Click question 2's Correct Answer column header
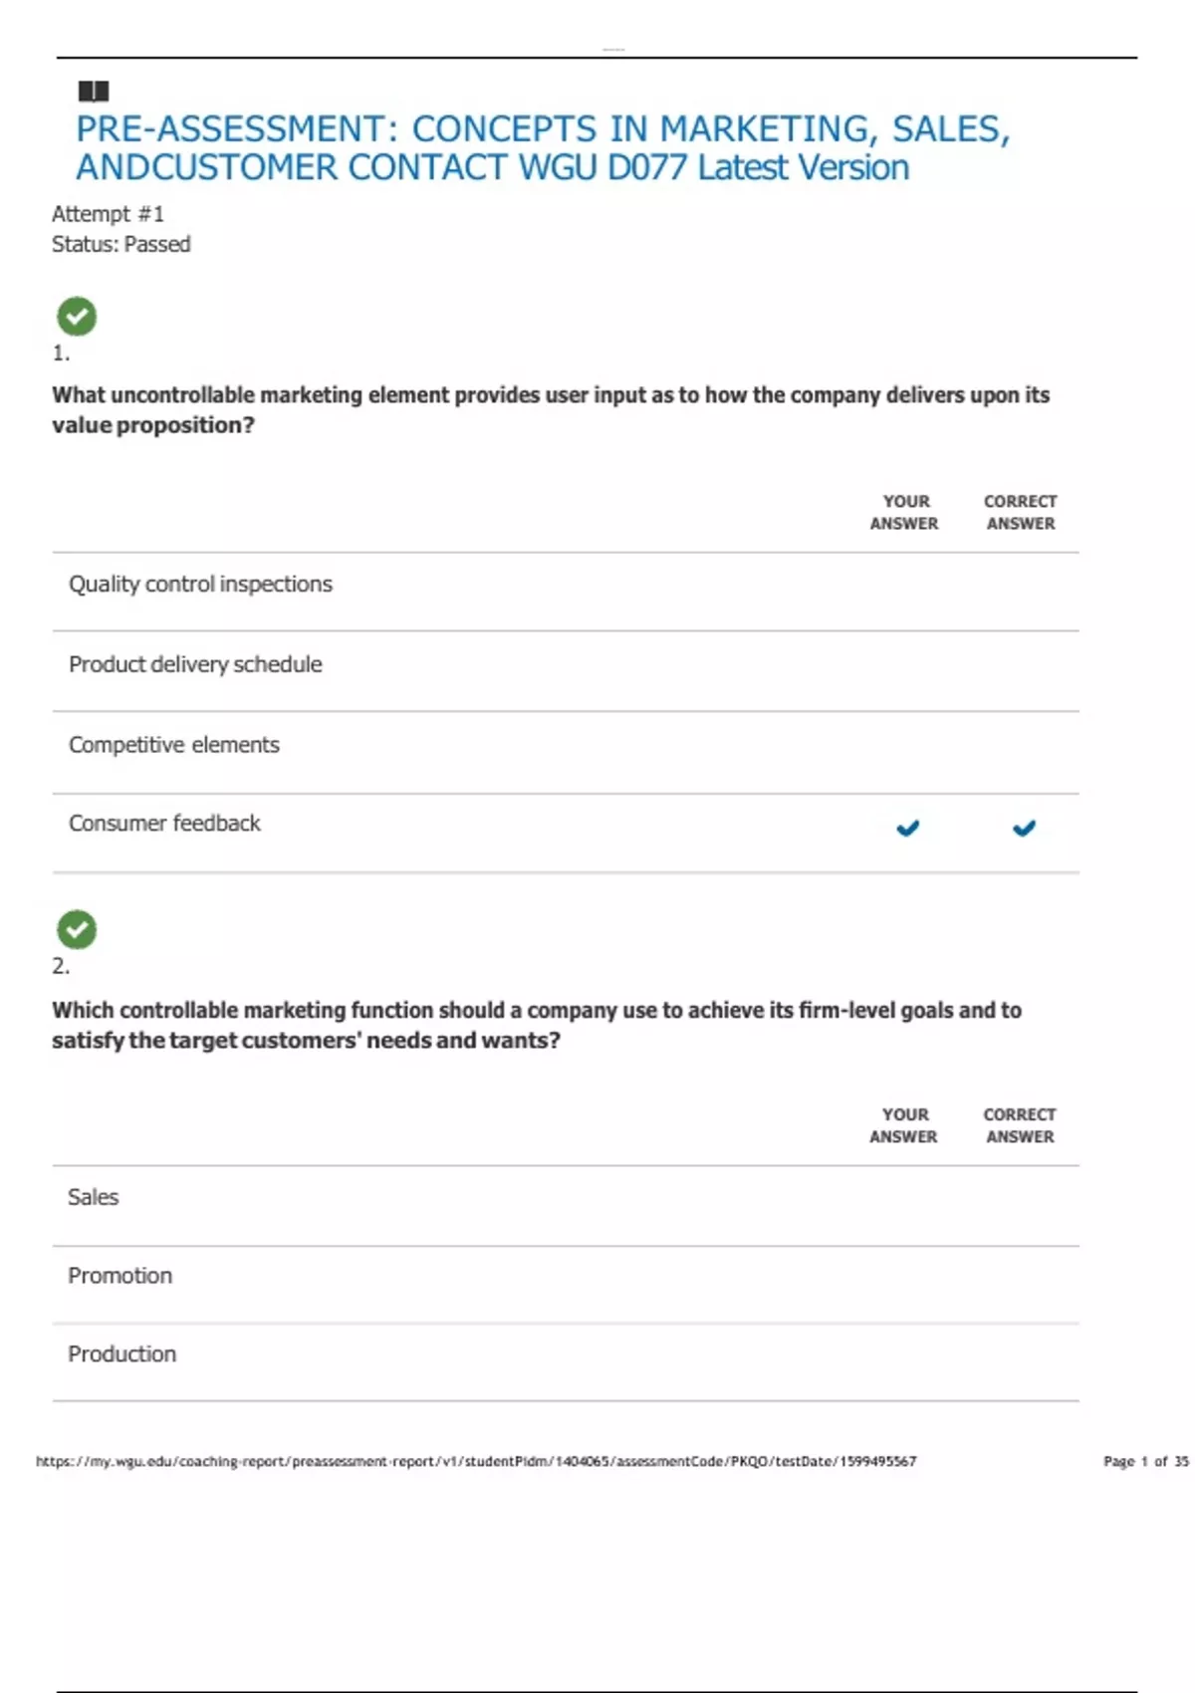Viewport: 1195px width, 1693px height. (x=1020, y=1125)
